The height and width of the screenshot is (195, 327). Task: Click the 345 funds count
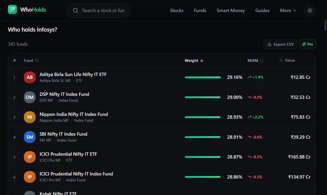[18, 44]
